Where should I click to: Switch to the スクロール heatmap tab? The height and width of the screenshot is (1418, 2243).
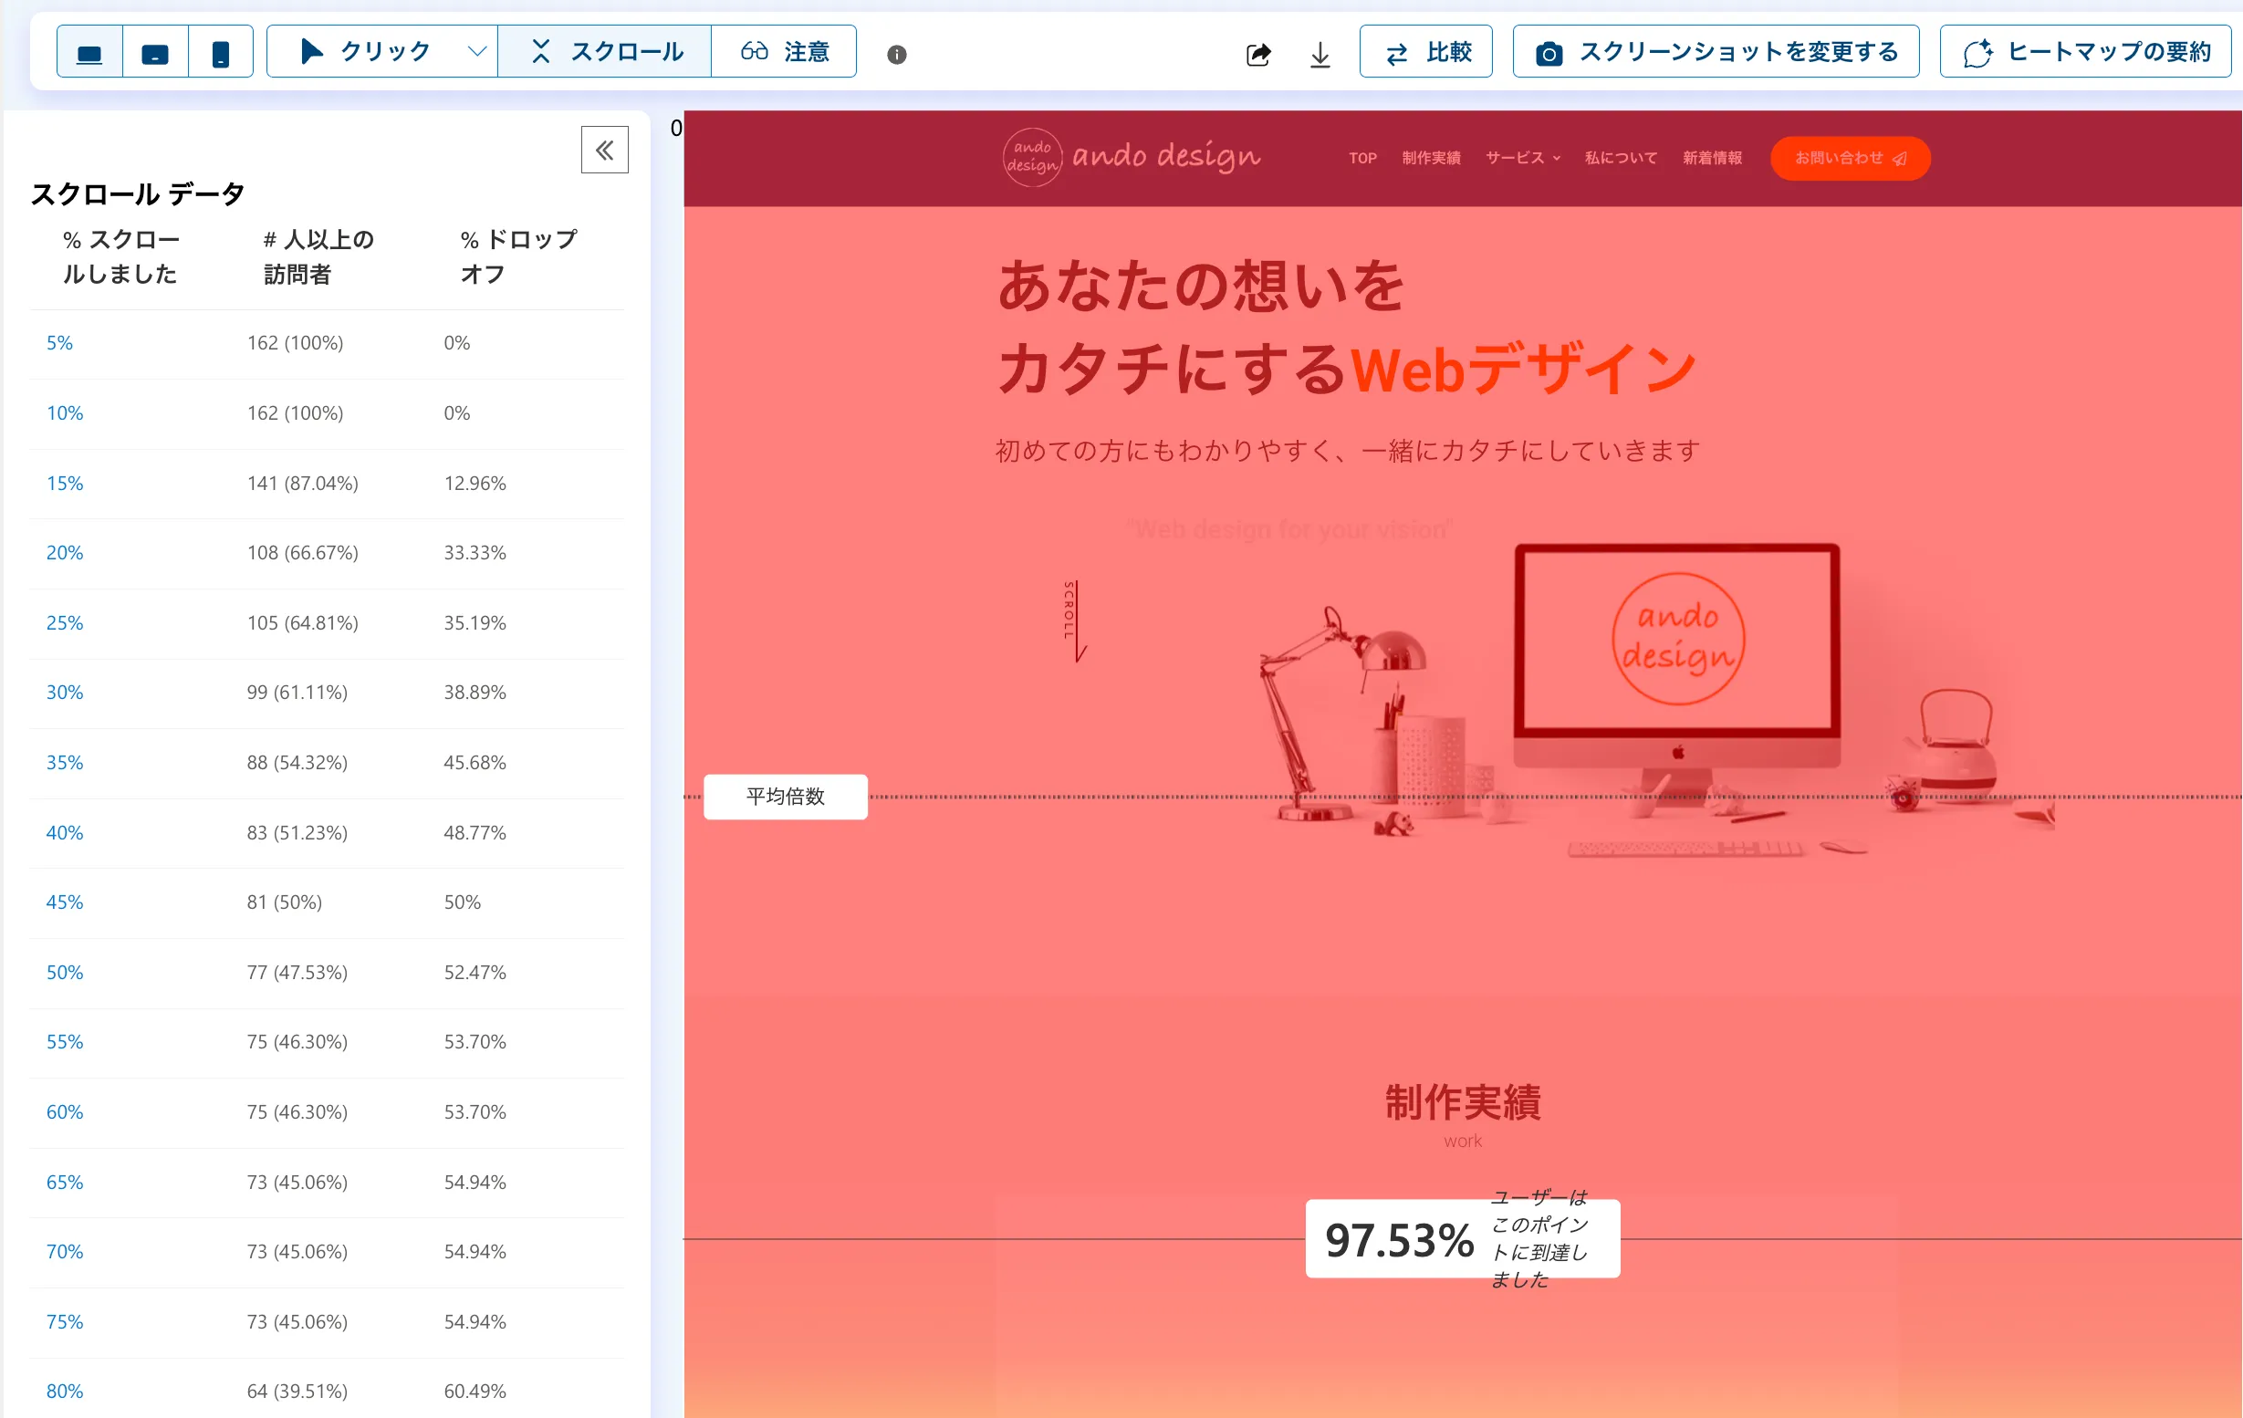point(607,51)
